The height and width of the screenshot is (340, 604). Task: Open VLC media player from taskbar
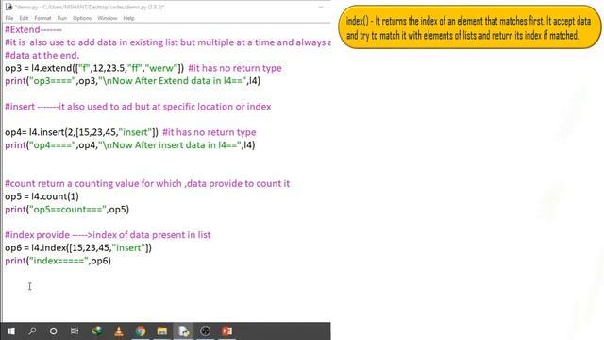[119, 331]
